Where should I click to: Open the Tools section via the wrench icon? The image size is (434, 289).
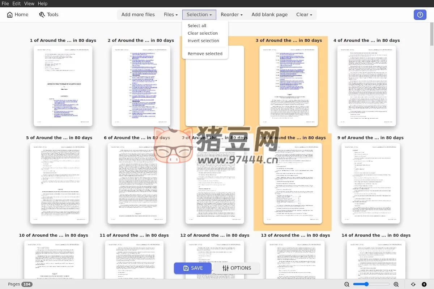coord(42,15)
